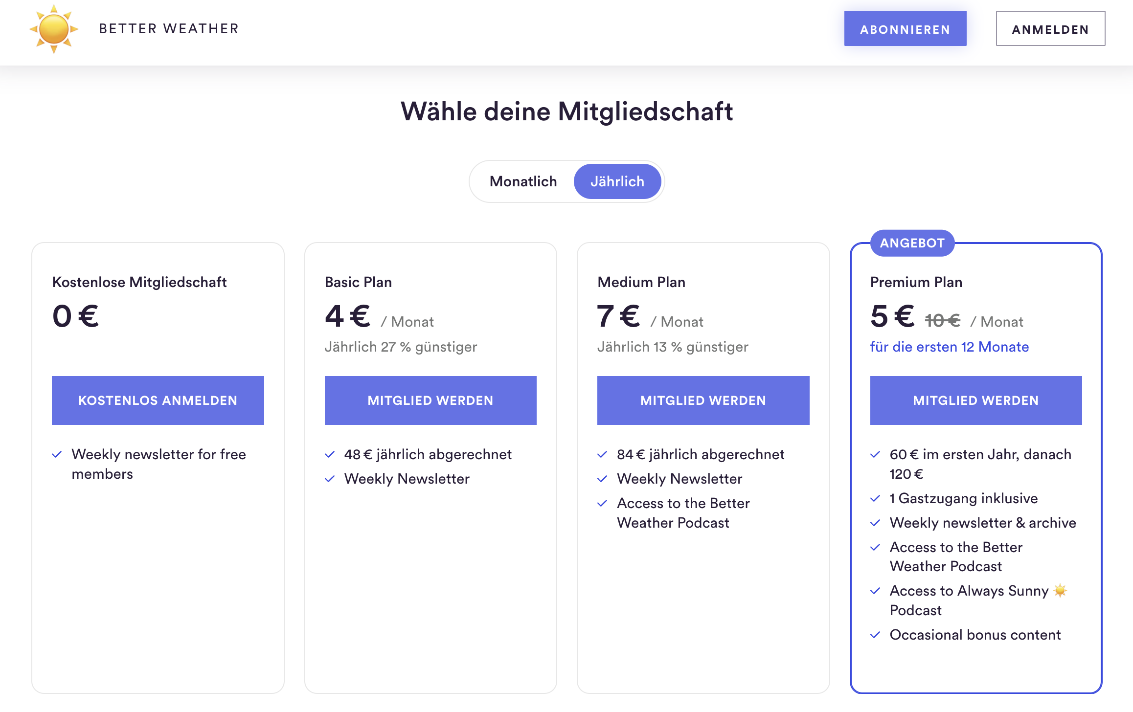Screen dimensions: 1133x712
Task: Click 'Jährlich 27 % günstiger' text
Action: click(401, 347)
